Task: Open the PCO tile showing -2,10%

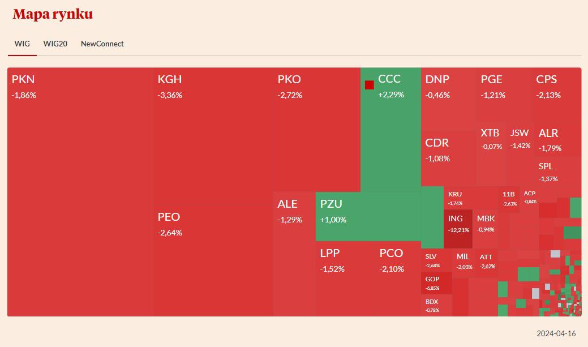Action: point(398,279)
